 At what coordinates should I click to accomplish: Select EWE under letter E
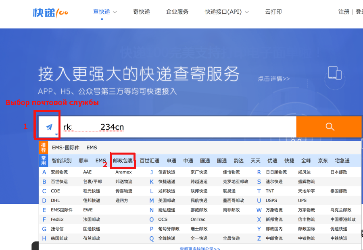pyautogui.click(x=88, y=210)
